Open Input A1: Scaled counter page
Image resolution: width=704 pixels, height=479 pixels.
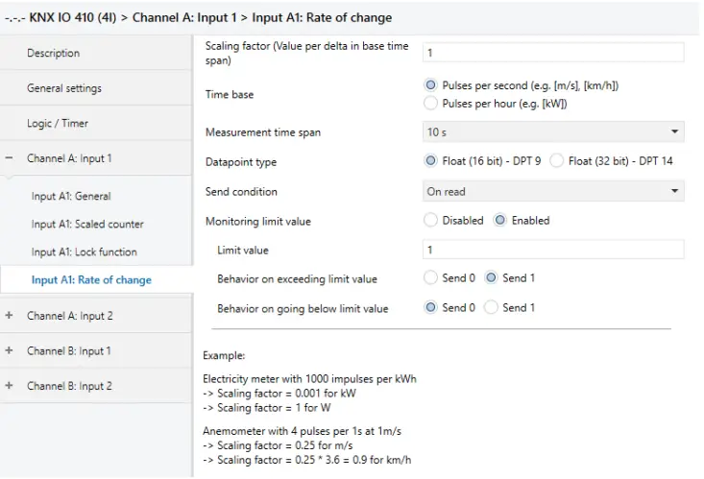[87, 225]
